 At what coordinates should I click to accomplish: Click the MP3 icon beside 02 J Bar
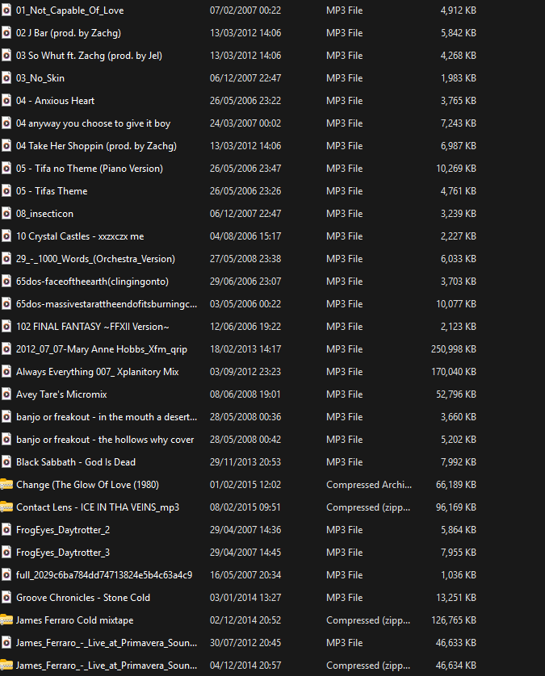tap(6, 33)
